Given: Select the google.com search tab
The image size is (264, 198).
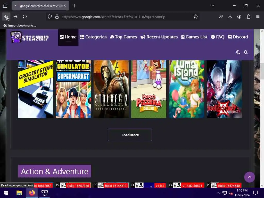Looking at the screenshot, I should point(40,6).
